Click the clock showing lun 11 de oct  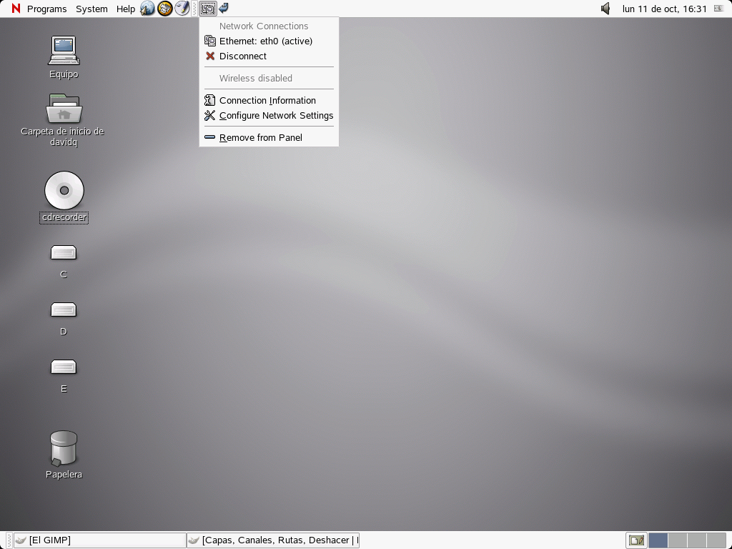click(664, 9)
